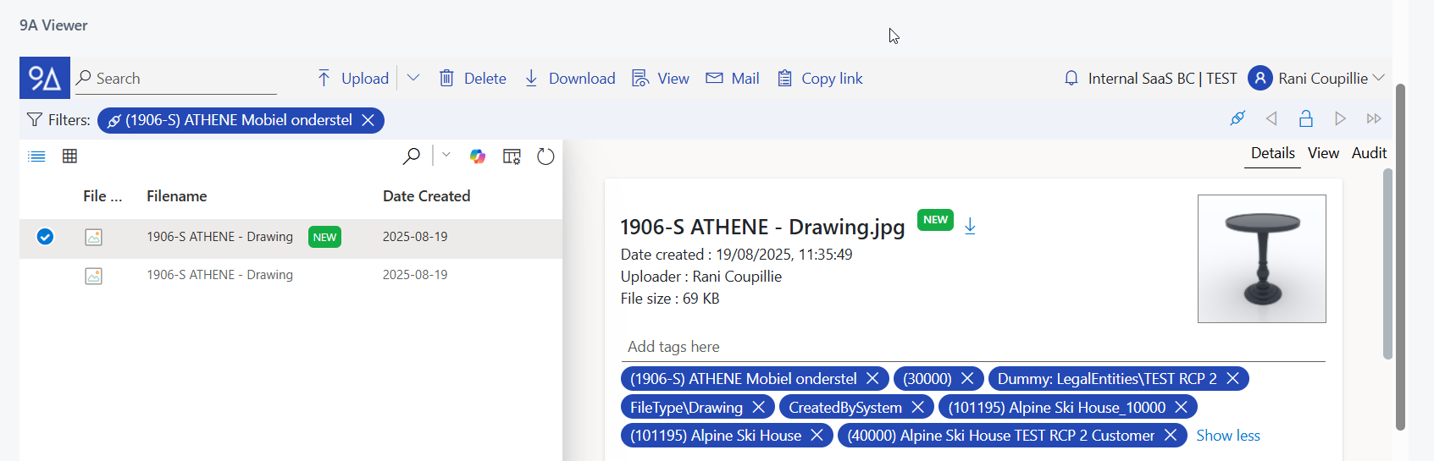The width and height of the screenshot is (1434, 461).
Task: Expand the Upload dropdown arrow
Action: (x=413, y=78)
